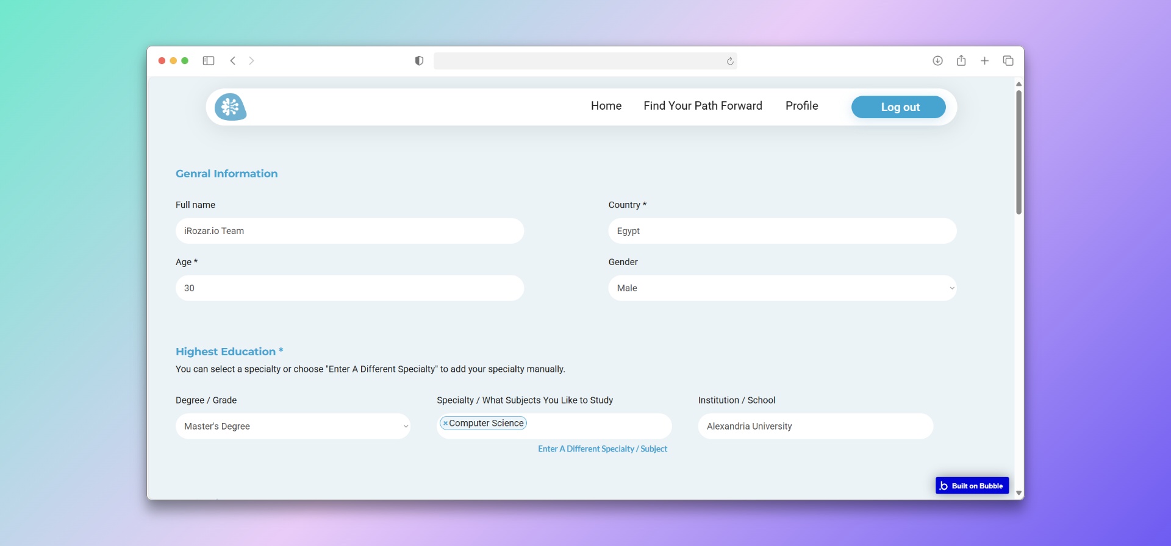Viewport: 1171px width, 546px height.
Task: Click the iRozar brain logo icon
Action: pos(231,107)
